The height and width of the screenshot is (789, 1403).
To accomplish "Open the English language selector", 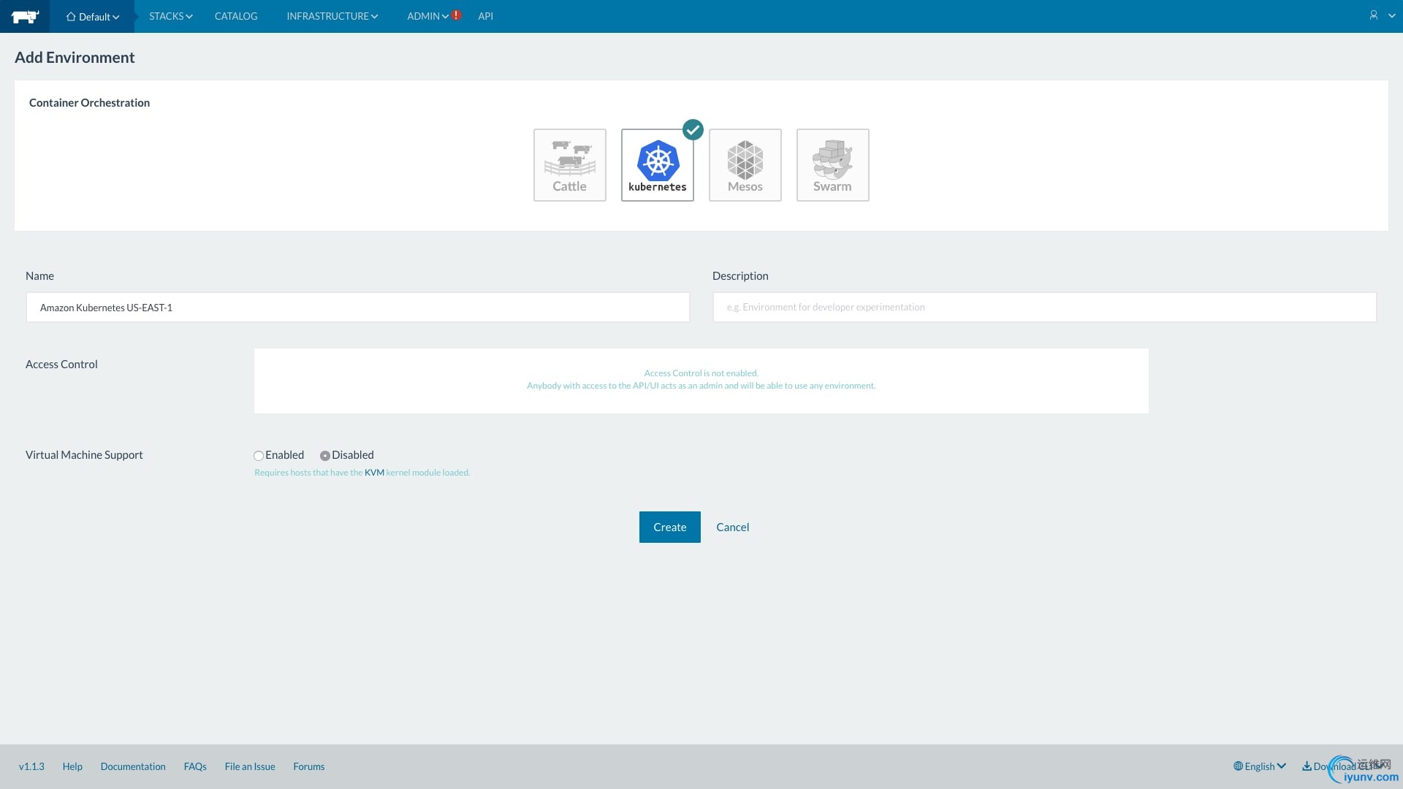I will pyautogui.click(x=1260, y=766).
